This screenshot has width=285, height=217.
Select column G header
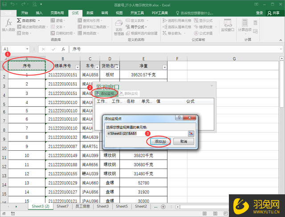[x=234, y=59]
